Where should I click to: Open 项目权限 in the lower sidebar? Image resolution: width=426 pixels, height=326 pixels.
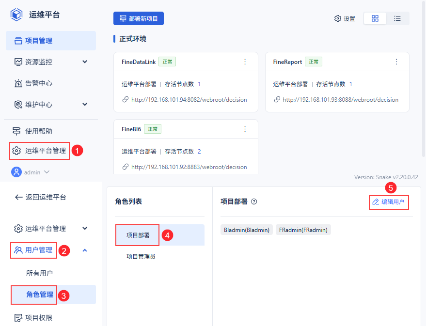[x=39, y=318]
